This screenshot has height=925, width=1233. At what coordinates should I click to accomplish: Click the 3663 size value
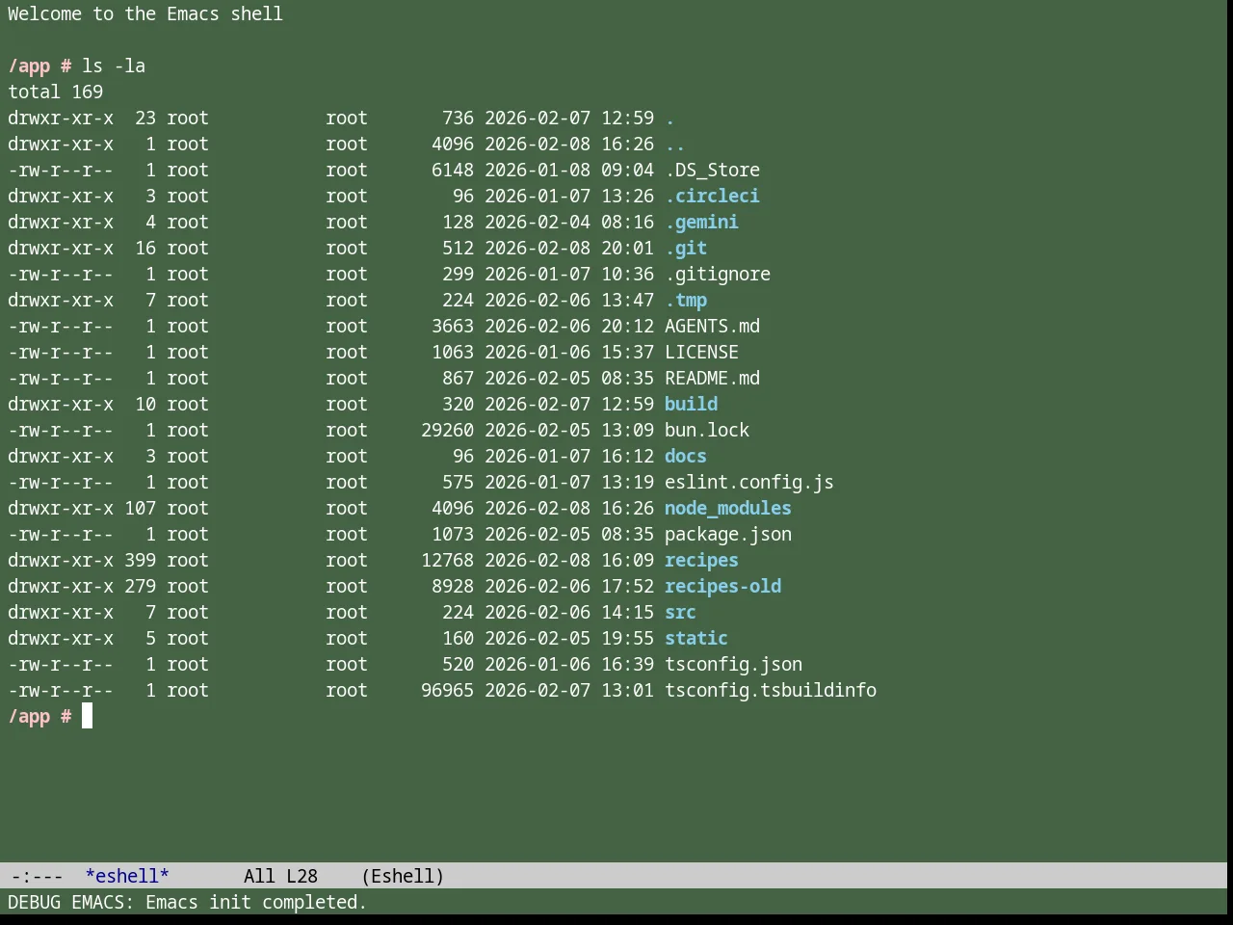point(453,326)
